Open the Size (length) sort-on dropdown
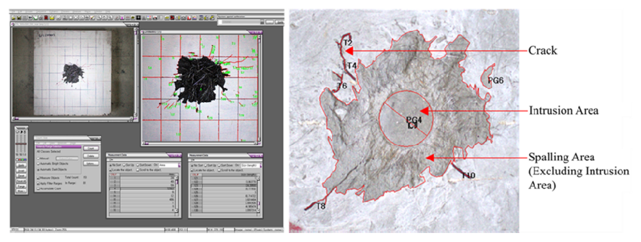The height and width of the screenshot is (242, 641). tap(261, 165)
